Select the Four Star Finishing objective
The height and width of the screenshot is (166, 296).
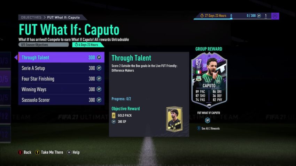(x=61, y=79)
